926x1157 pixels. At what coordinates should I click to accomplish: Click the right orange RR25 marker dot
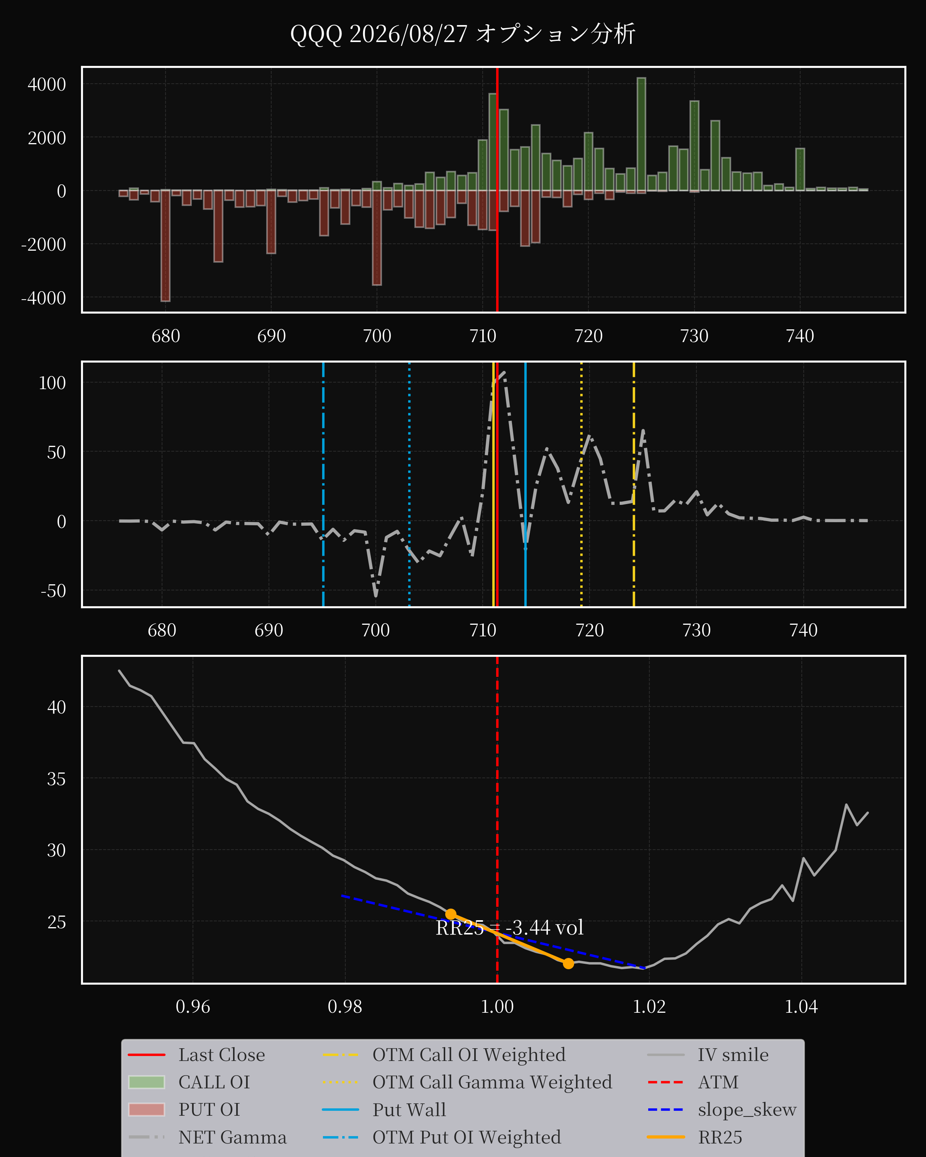(568, 963)
